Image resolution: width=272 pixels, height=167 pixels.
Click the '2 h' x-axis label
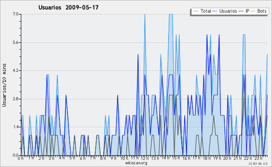click(x=41, y=158)
